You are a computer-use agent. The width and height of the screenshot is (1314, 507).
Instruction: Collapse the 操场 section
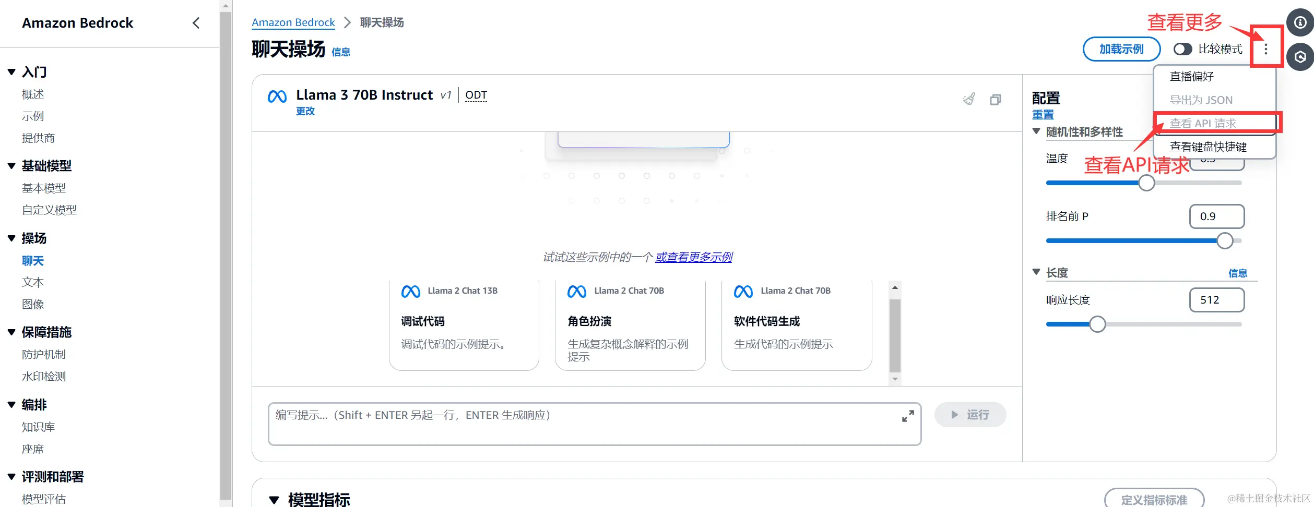[x=11, y=238]
